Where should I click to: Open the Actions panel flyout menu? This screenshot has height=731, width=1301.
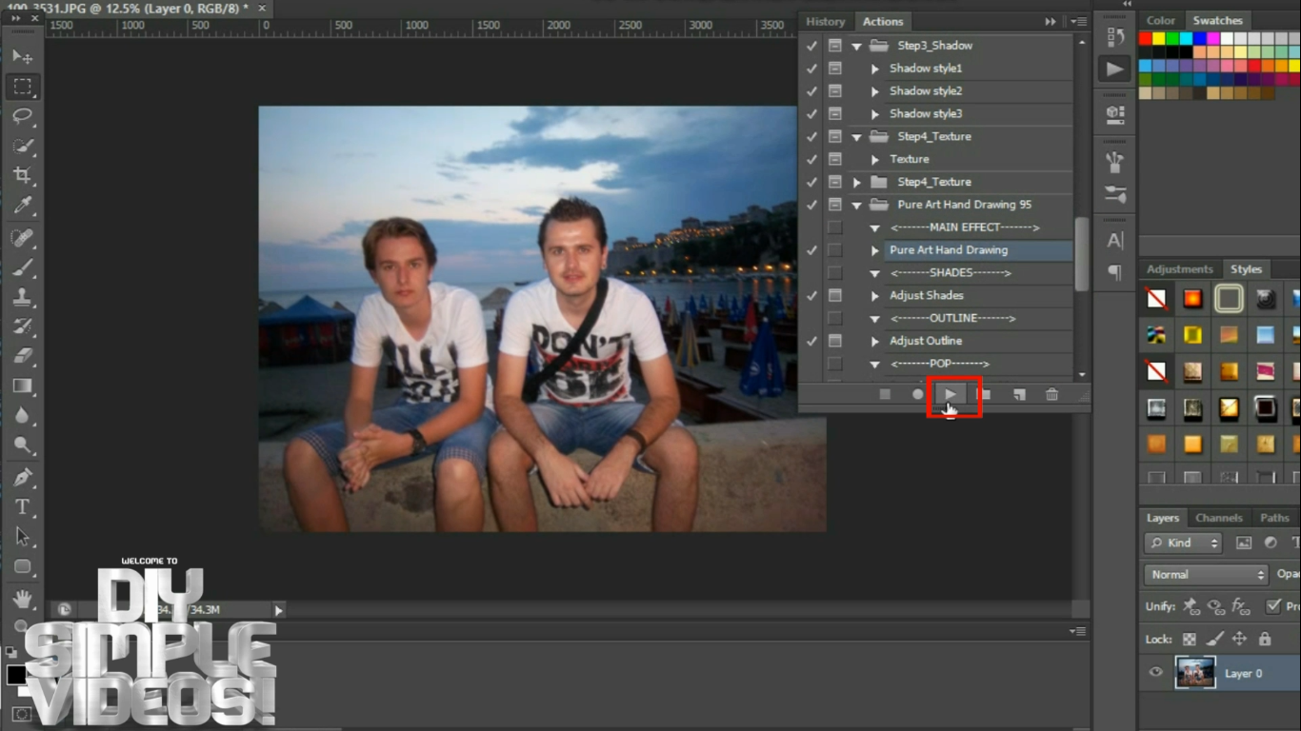1078,21
